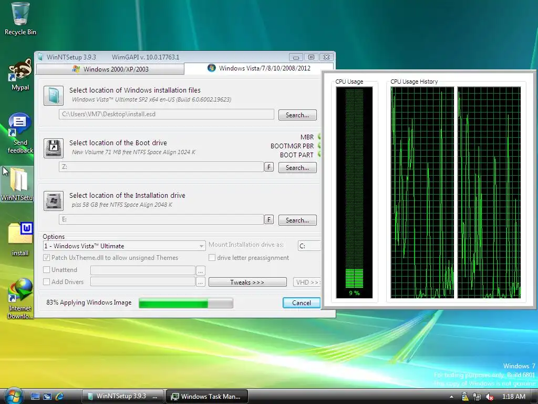
Task: Toggle Patch UxTheme.dll checkbox
Action: [47, 258]
